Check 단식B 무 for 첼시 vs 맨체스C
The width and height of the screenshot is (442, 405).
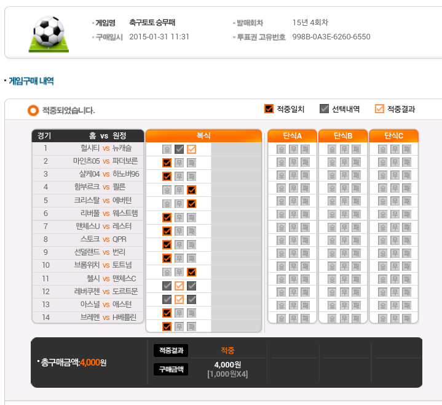(344, 279)
